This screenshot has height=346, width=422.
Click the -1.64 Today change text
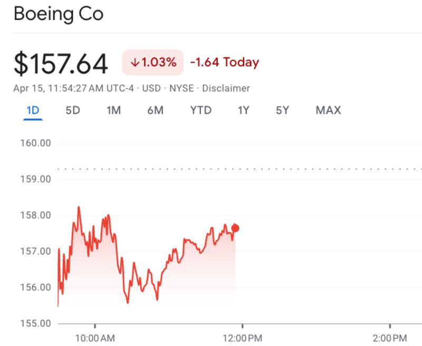(224, 63)
